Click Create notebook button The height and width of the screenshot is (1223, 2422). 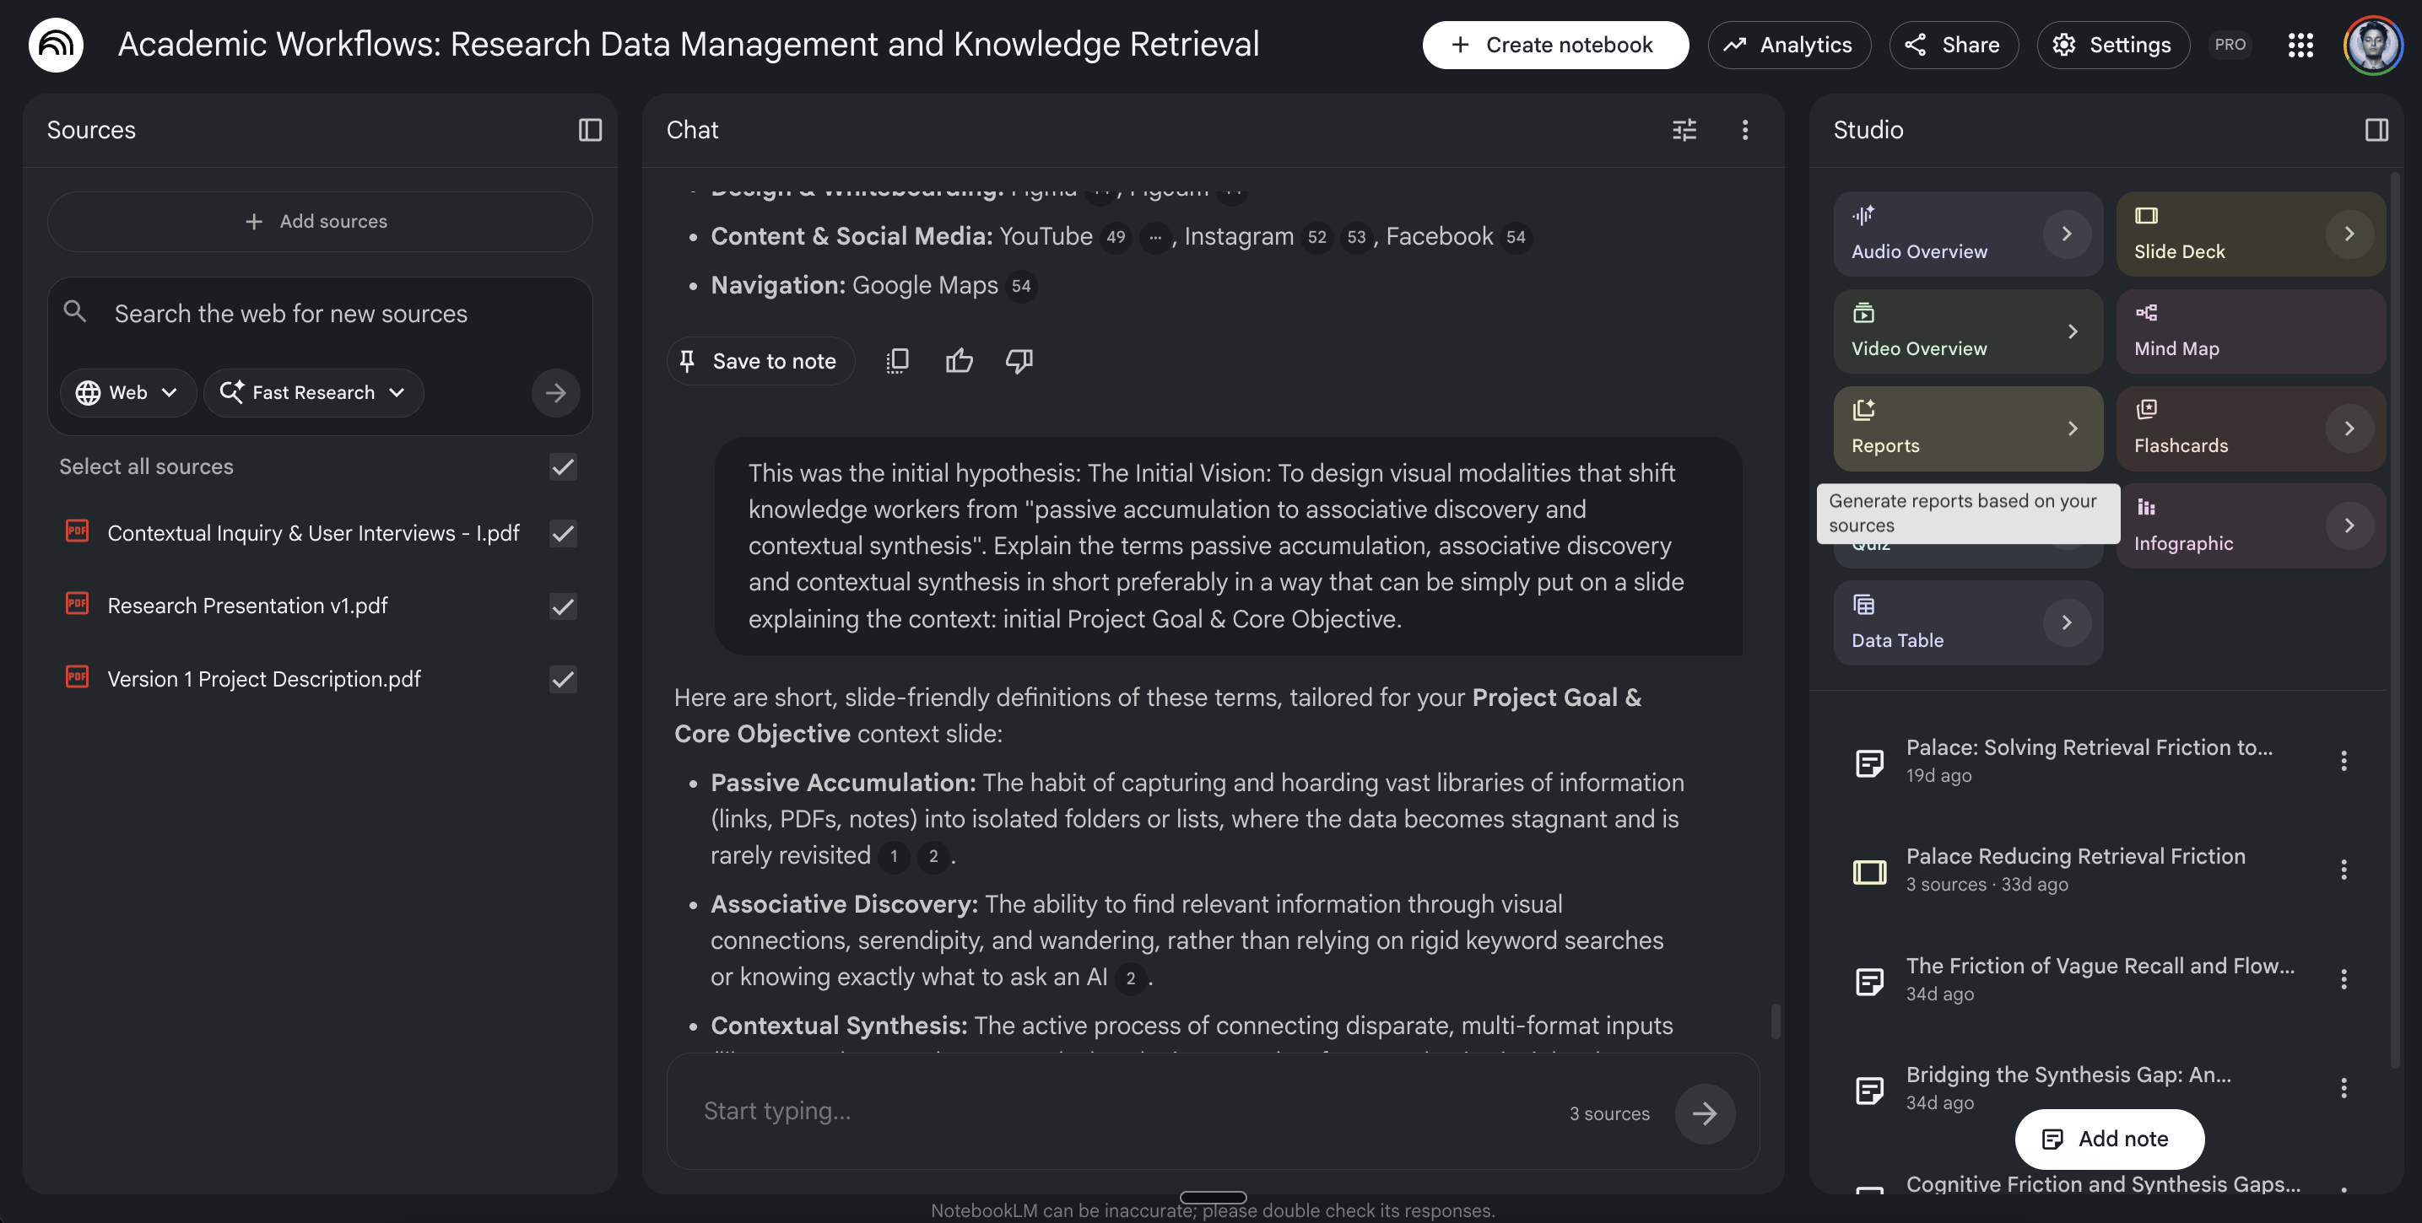click(1555, 44)
